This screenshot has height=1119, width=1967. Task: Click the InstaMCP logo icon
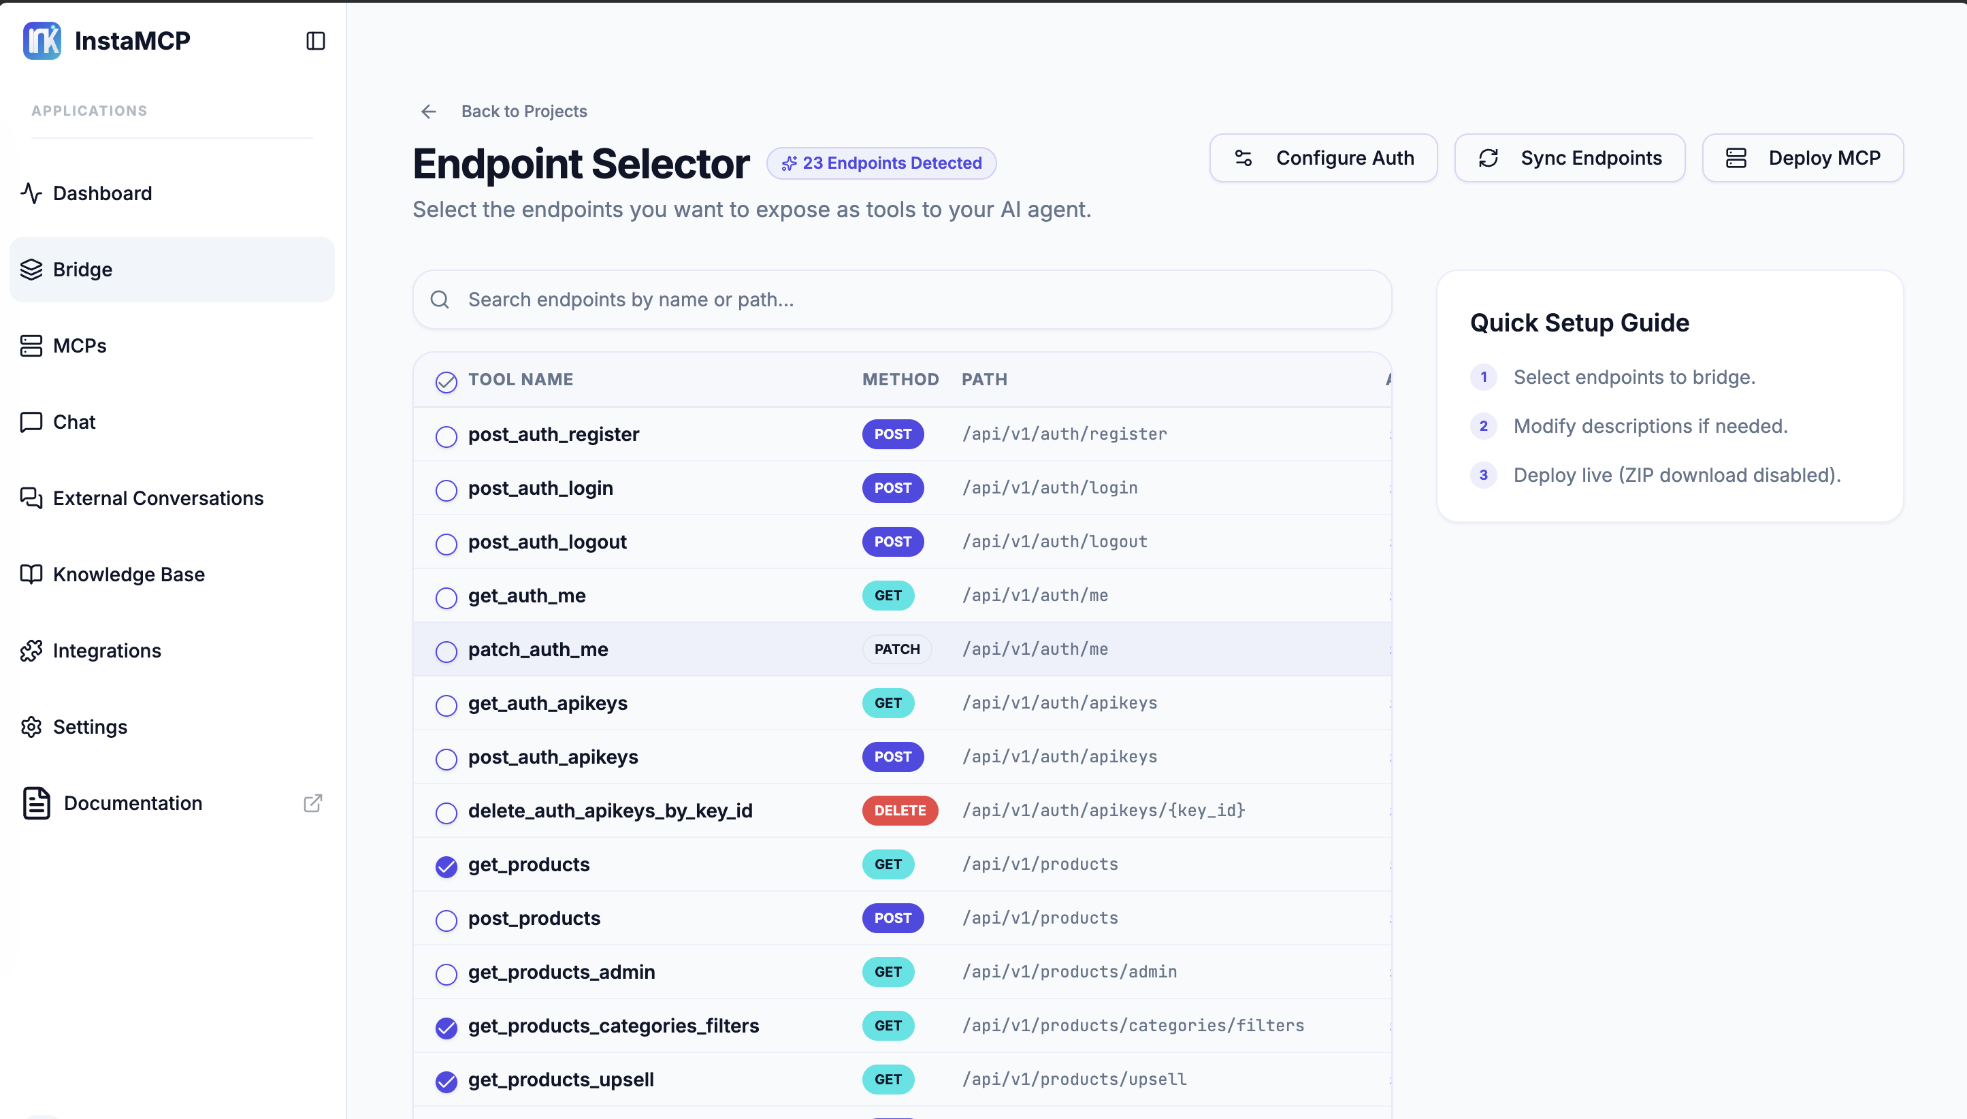click(42, 41)
